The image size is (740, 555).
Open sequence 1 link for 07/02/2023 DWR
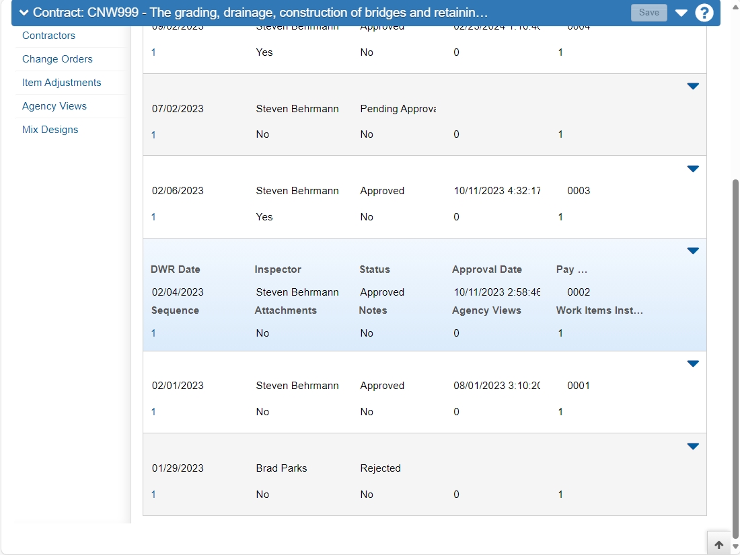click(x=153, y=135)
